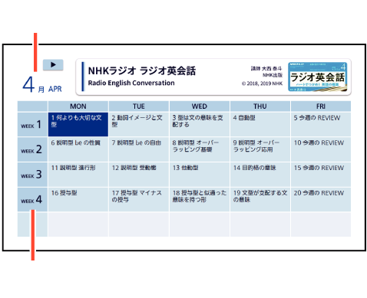Open lesson 10 今週の REVIEW
367x298 pixels.
click(321, 149)
